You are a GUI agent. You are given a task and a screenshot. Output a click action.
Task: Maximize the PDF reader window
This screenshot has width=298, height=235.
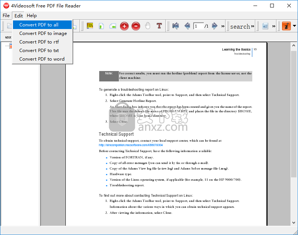pyautogui.click(x=272, y=6)
